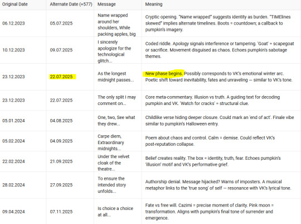Click the message 'Carpe diem, Extraordinary midnights...'
301x224 pixels.
(111, 142)
